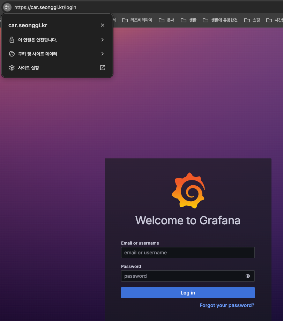Toggle password visibility with the eye icon
This screenshot has width=283, height=321.
(248, 276)
